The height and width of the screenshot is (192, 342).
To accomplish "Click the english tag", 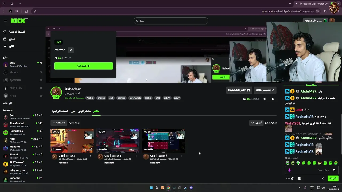I will click(x=101, y=98).
